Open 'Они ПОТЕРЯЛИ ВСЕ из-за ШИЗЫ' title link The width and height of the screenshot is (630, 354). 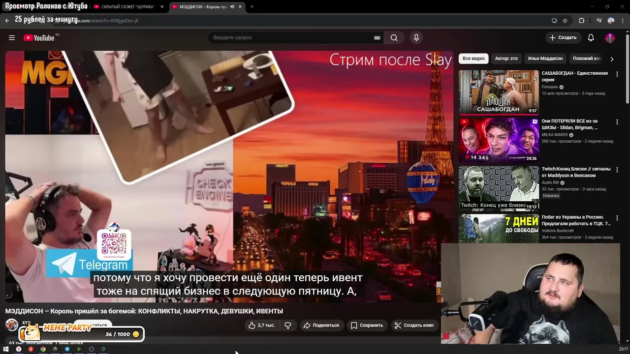click(x=569, y=124)
